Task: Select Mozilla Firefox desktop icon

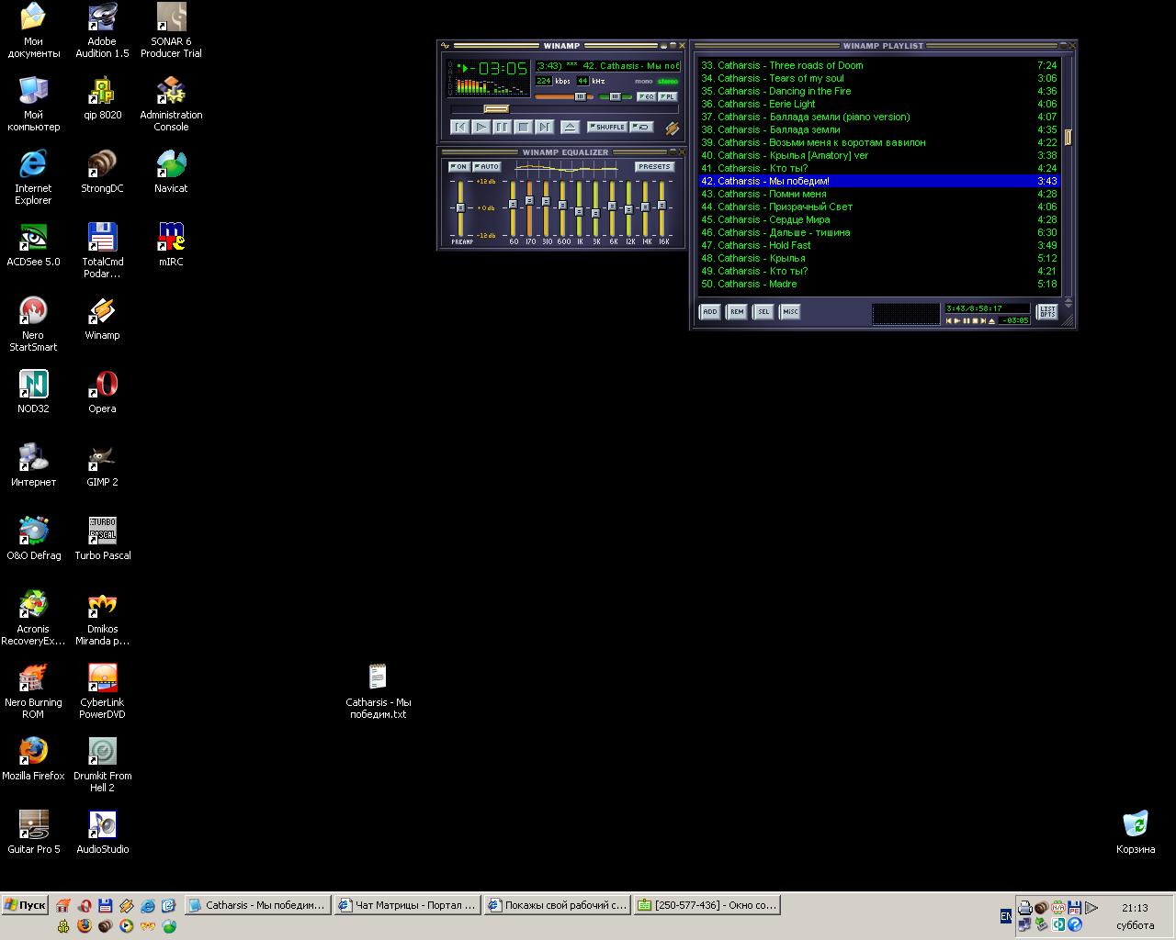Action: click(33, 759)
